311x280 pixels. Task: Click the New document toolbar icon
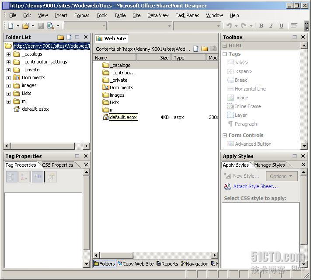pyautogui.click(x=11, y=26)
